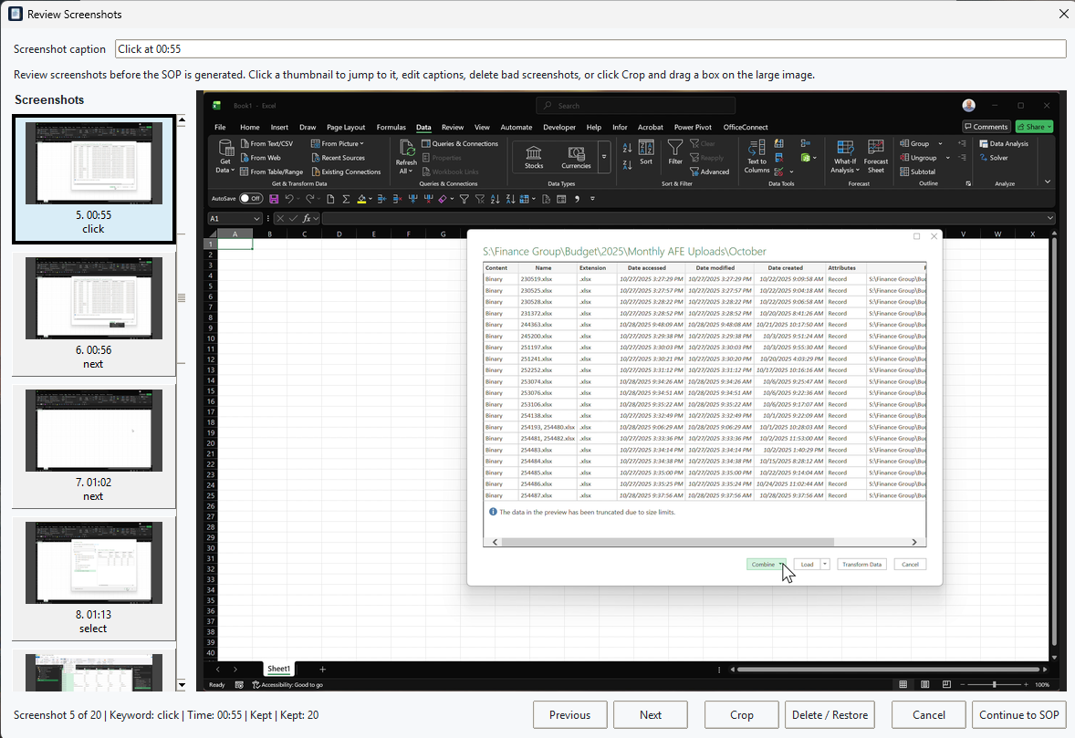Click From Text/CSV in Excel ribbon
Screen dimensions: 1075x738
coord(266,144)
